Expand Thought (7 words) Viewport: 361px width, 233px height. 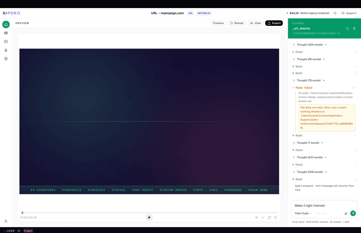308,143
